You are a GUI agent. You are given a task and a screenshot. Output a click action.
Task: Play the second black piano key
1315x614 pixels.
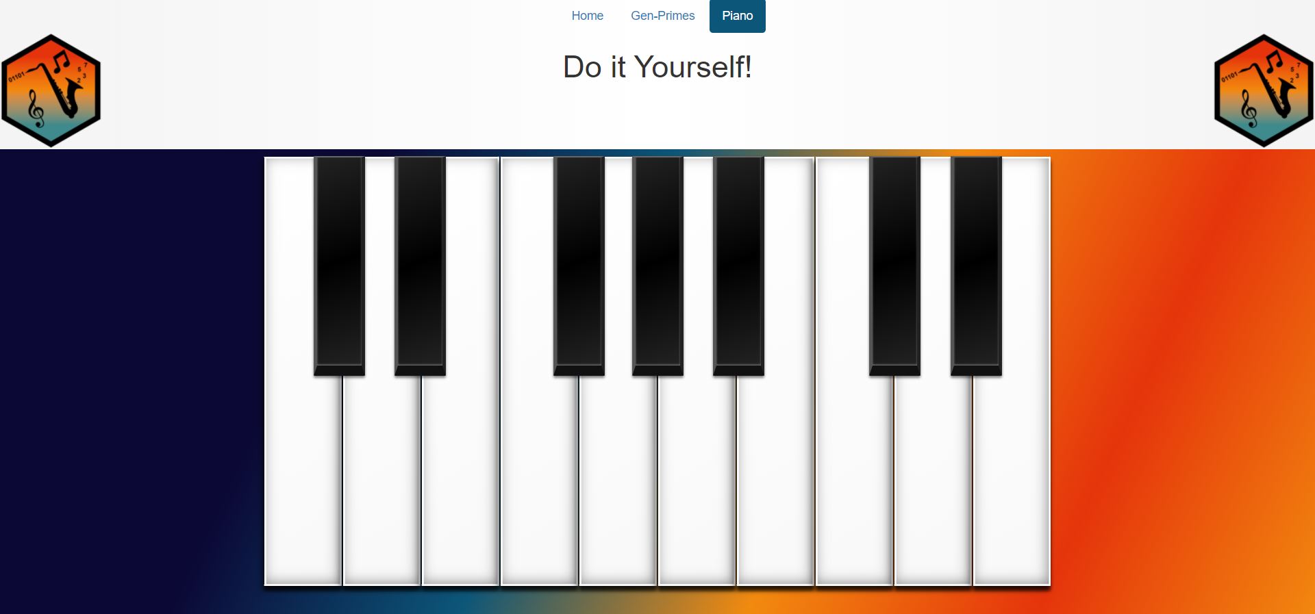(420, 266)
